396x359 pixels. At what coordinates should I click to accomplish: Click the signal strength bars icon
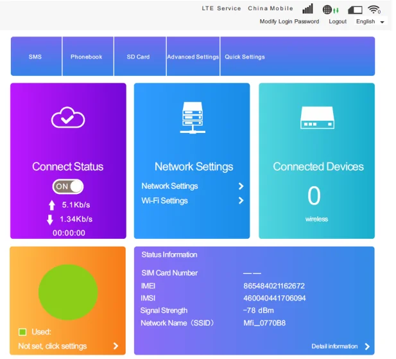click(x=308, y=9)
